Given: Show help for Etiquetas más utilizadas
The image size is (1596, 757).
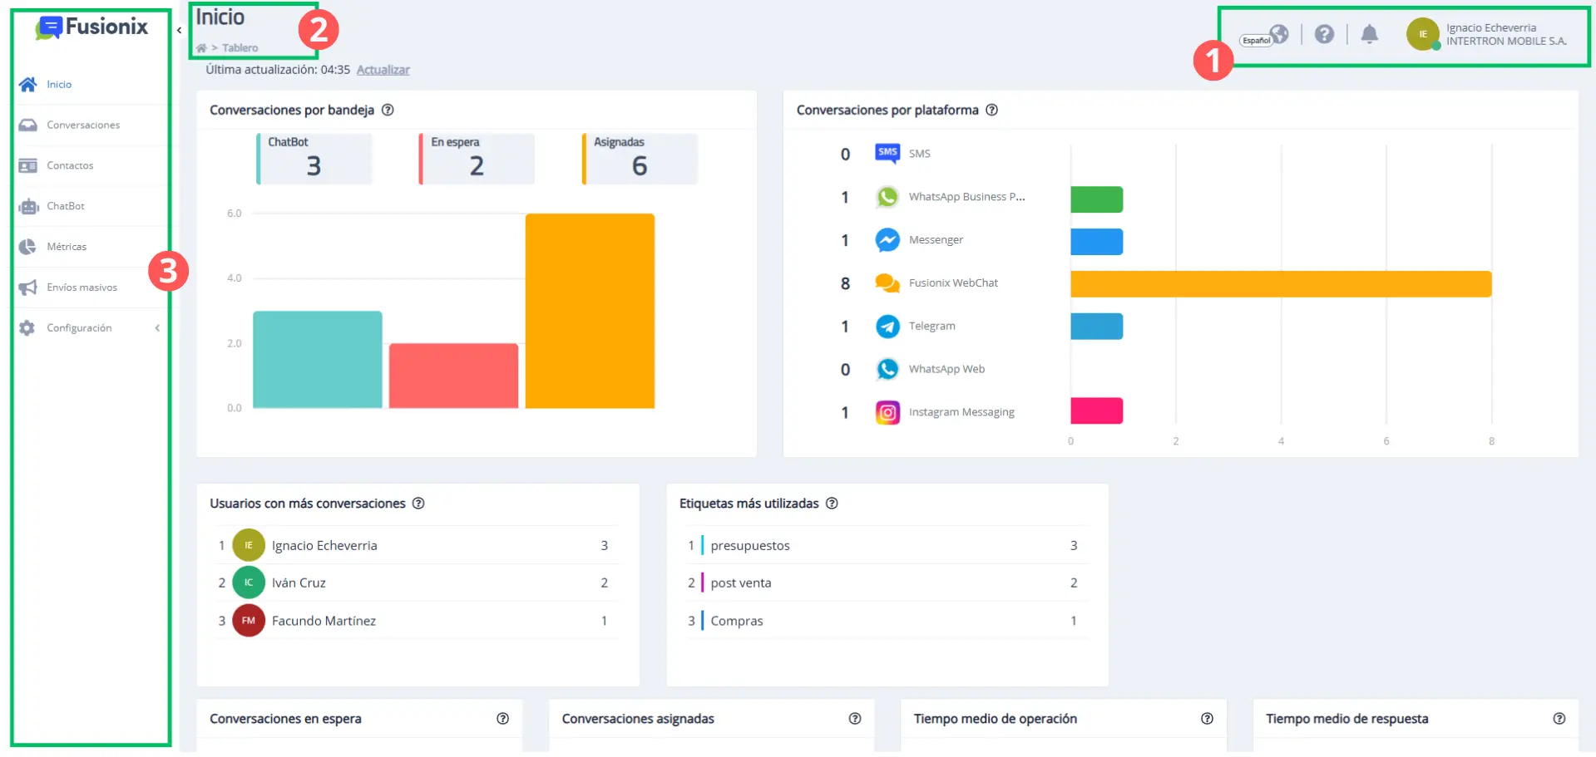Looking at the screenshot, I should (832, 503).
